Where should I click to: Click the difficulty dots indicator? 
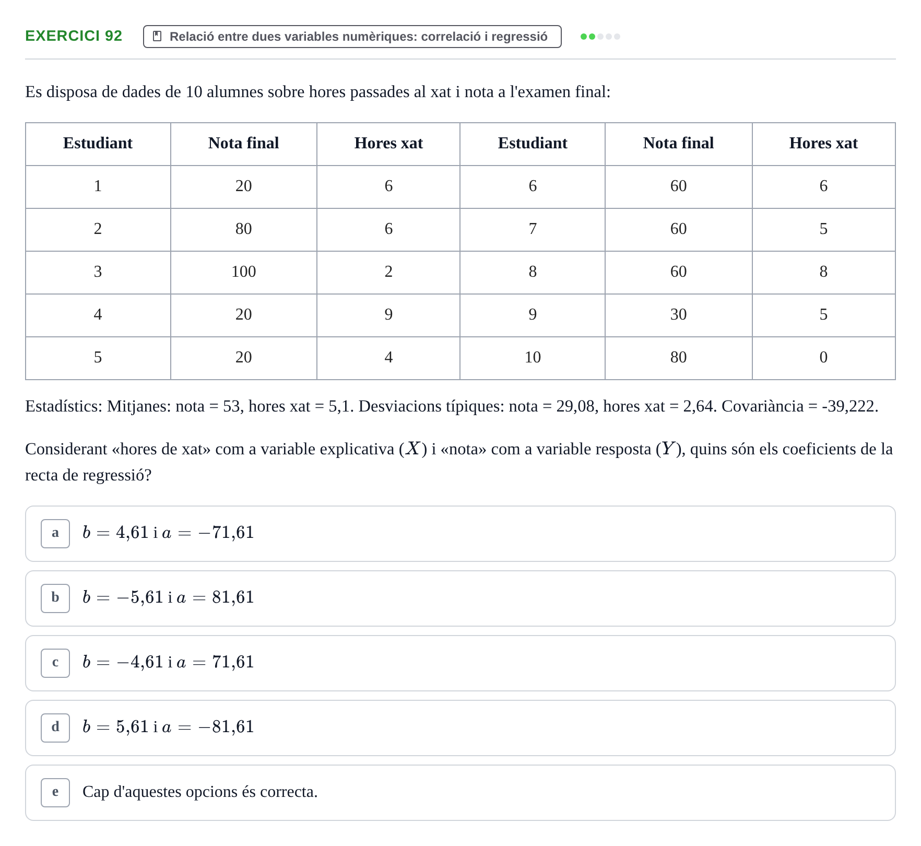pyautogui.click(x=600, y=37)
